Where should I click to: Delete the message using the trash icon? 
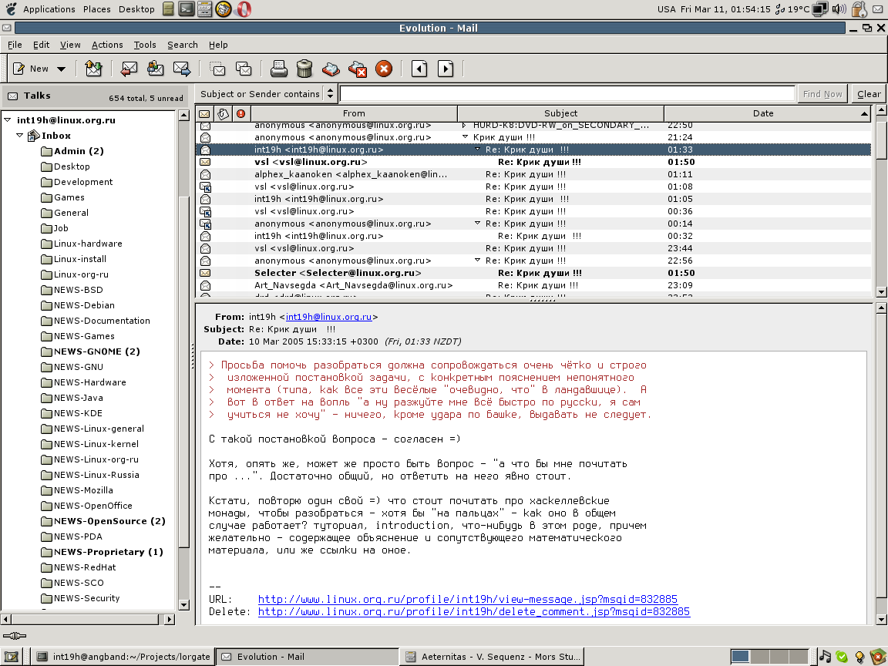pos(304,69)
